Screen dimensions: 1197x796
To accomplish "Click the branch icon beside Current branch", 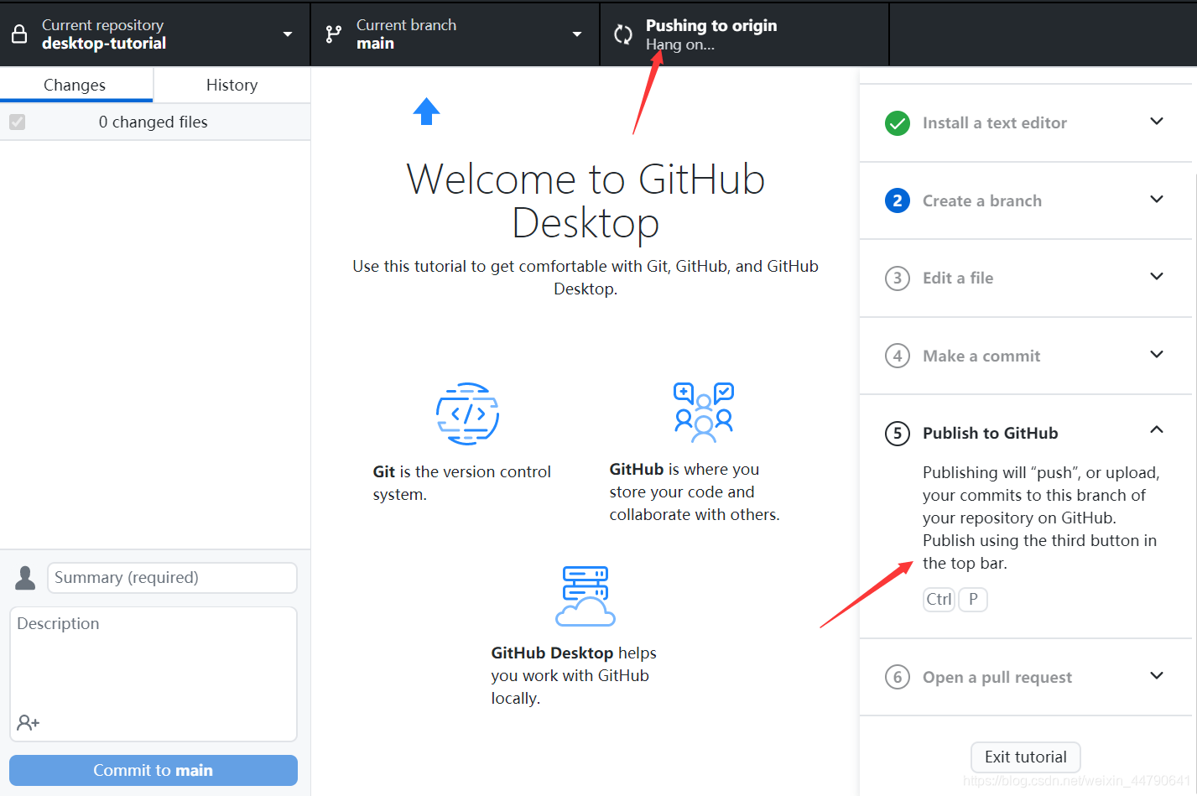I will click(x=334, y=34).
